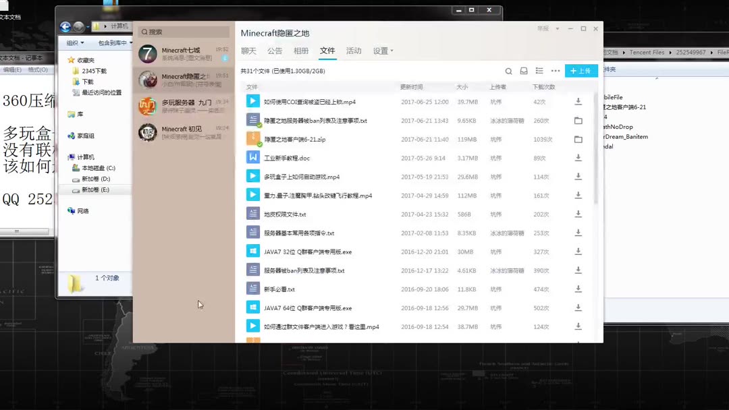Click the blue 上传 upload button
This screenshot has height=410, width=729.
(x=581, y=71)
